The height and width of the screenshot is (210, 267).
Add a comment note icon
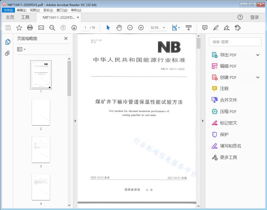point(205,28)
